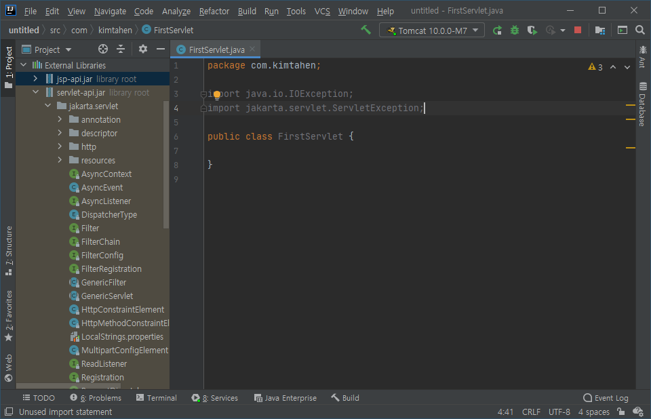The image size is (651, 419).
Task: Stop the server with red square
Action: [578, 30]
